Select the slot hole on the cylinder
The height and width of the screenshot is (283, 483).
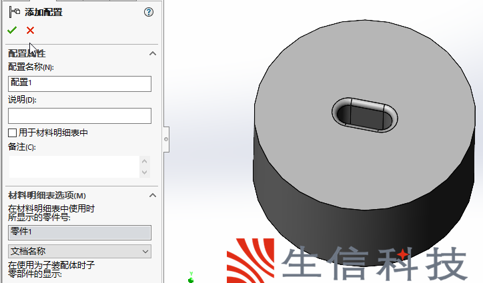tap(364, 115)
